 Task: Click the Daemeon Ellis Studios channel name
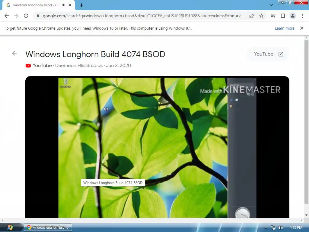(79, 66)
